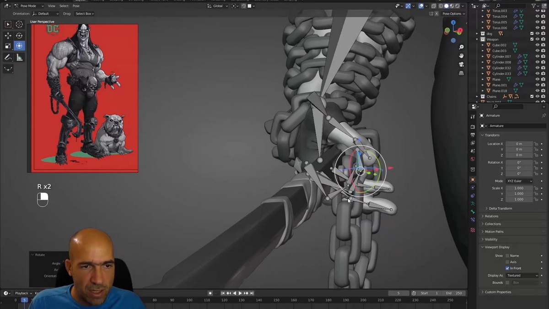Open the Drag Select Box dropdown
The width and height of the screenshot is (549, 309).
click(x=85, y=14)
